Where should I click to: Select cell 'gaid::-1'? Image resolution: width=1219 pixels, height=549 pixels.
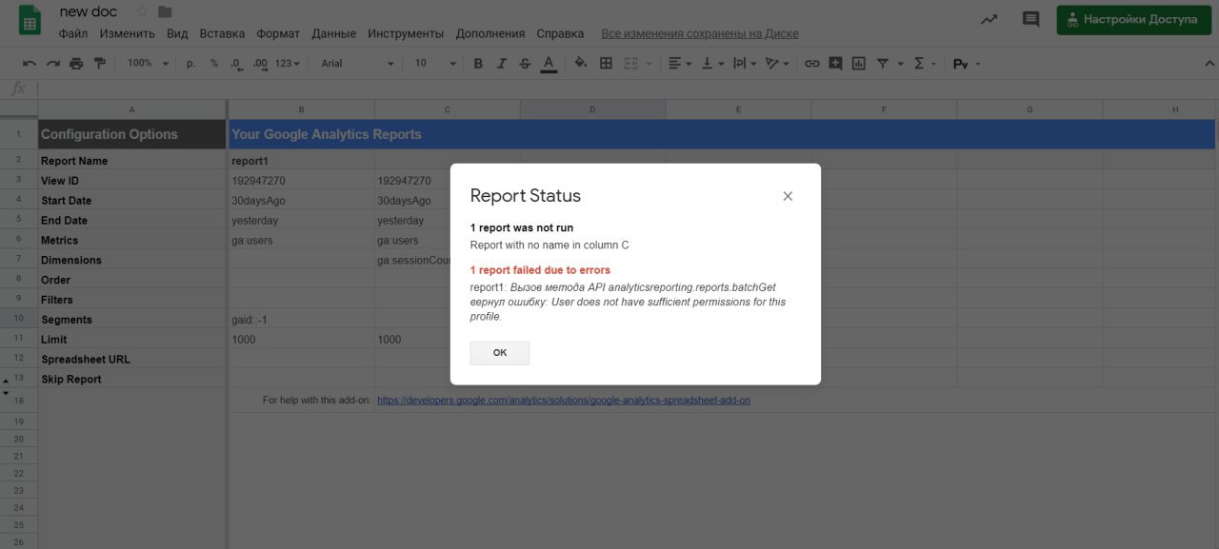(x=302, y=320)
